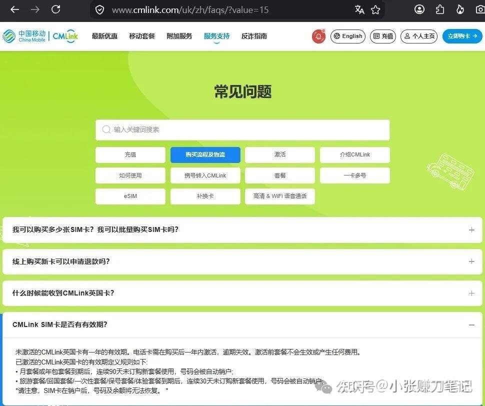Image resolution: width=485 pixels, height=406 pixels.
Task: Click the browser forward arrow
Action: (x=35, y=9)
